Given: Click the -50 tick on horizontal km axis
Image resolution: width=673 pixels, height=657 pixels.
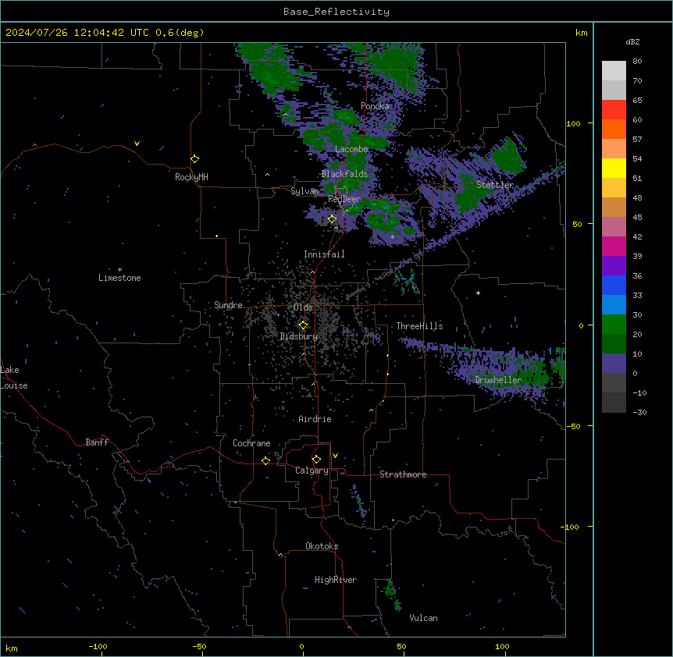Looking at the screenshot, I should click(x=199, y=646).
